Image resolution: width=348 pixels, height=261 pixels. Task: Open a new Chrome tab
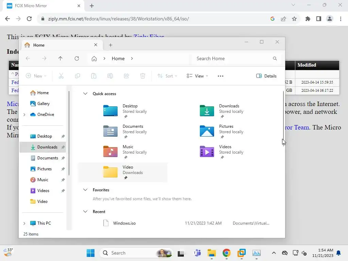92,6
